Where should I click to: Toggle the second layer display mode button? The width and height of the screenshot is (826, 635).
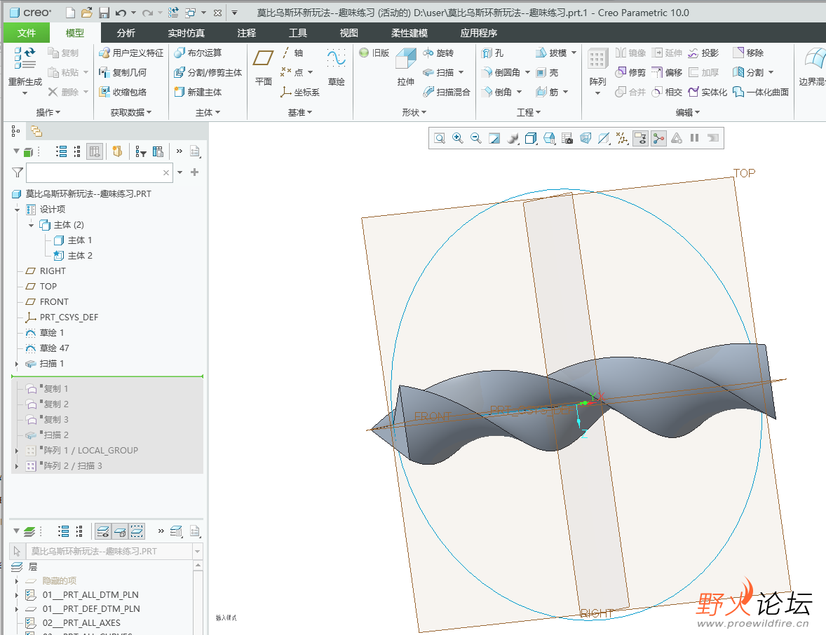point(120,532)
